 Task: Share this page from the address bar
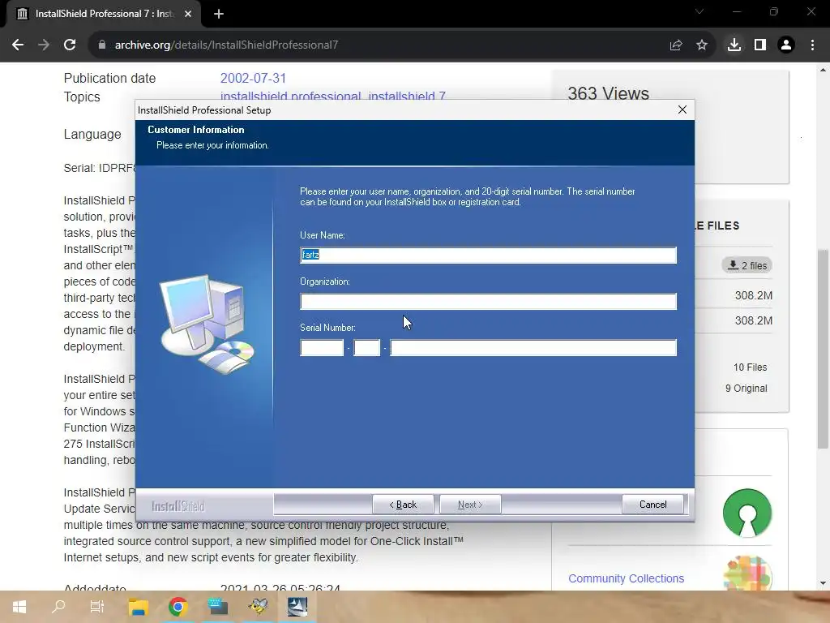(x=675, y=45)
